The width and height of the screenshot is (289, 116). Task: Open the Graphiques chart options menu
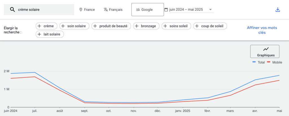265,52
